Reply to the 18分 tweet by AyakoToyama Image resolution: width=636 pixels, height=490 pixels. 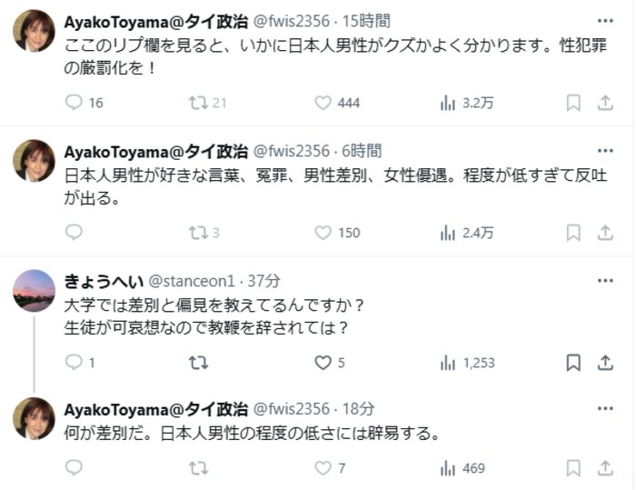point(75,468)
